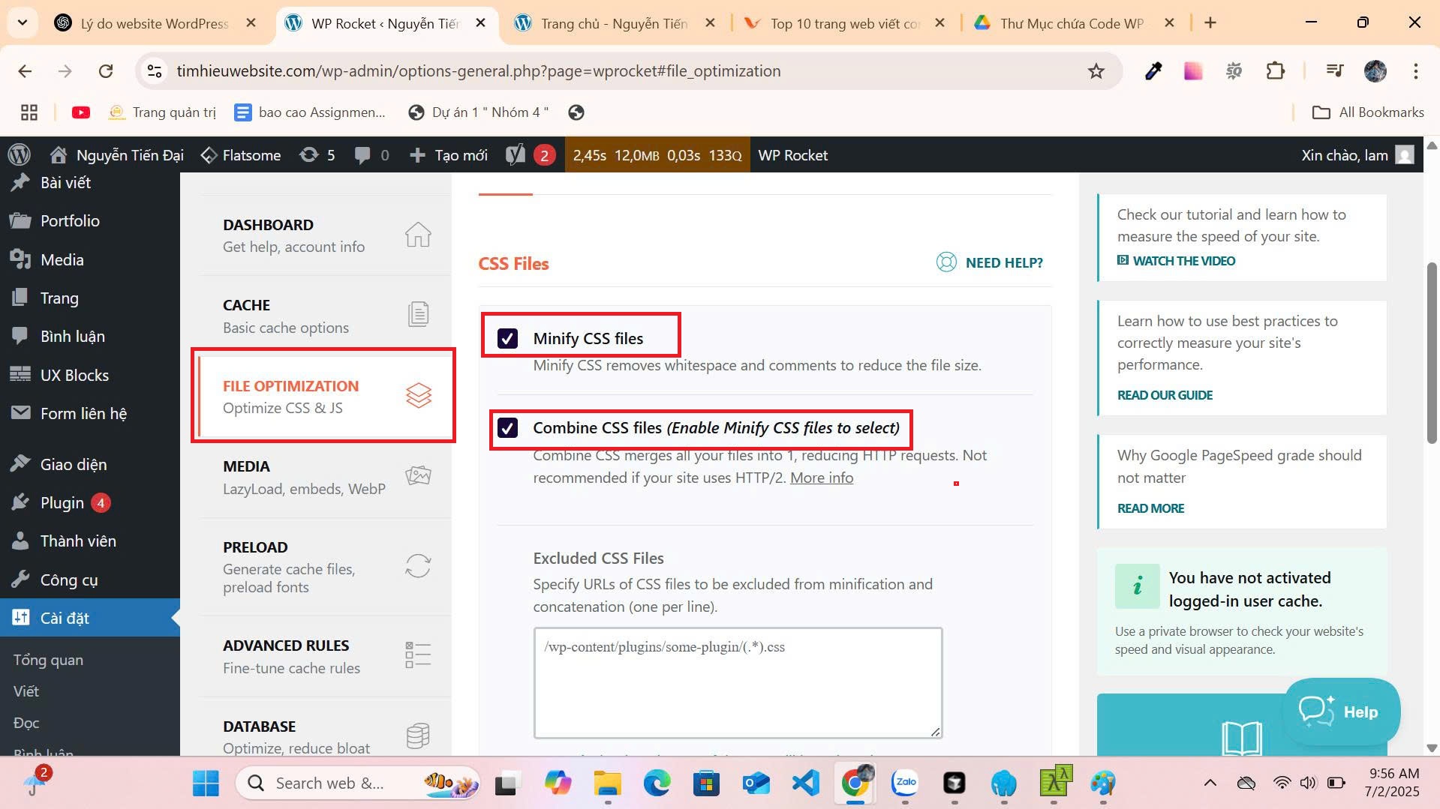Open Tạo mới menu in admin bar
Image resolution: width=1440 pixels, height=809 pixels.
[449, 155]
